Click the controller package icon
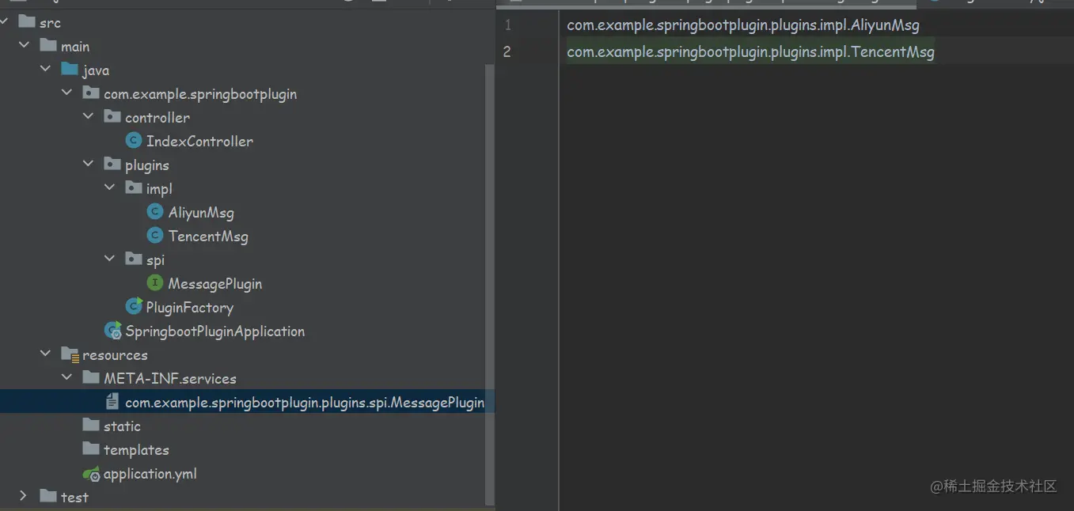The image size is (1074, 511). [x=112, y=117]
